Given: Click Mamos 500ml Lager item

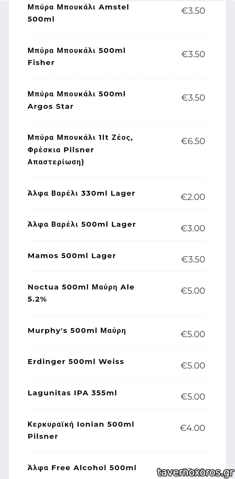Looking at the screenshot, I should 72,256.
